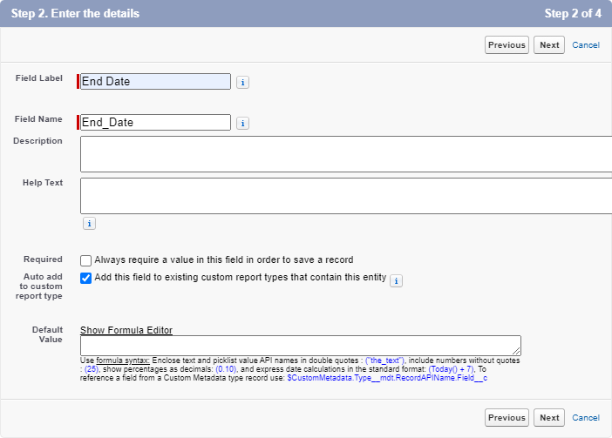Image resolution: width=612 pixels, height=438 pixels.
Task: Proceed with the bottom Next button
Action: tap(549, 418)
